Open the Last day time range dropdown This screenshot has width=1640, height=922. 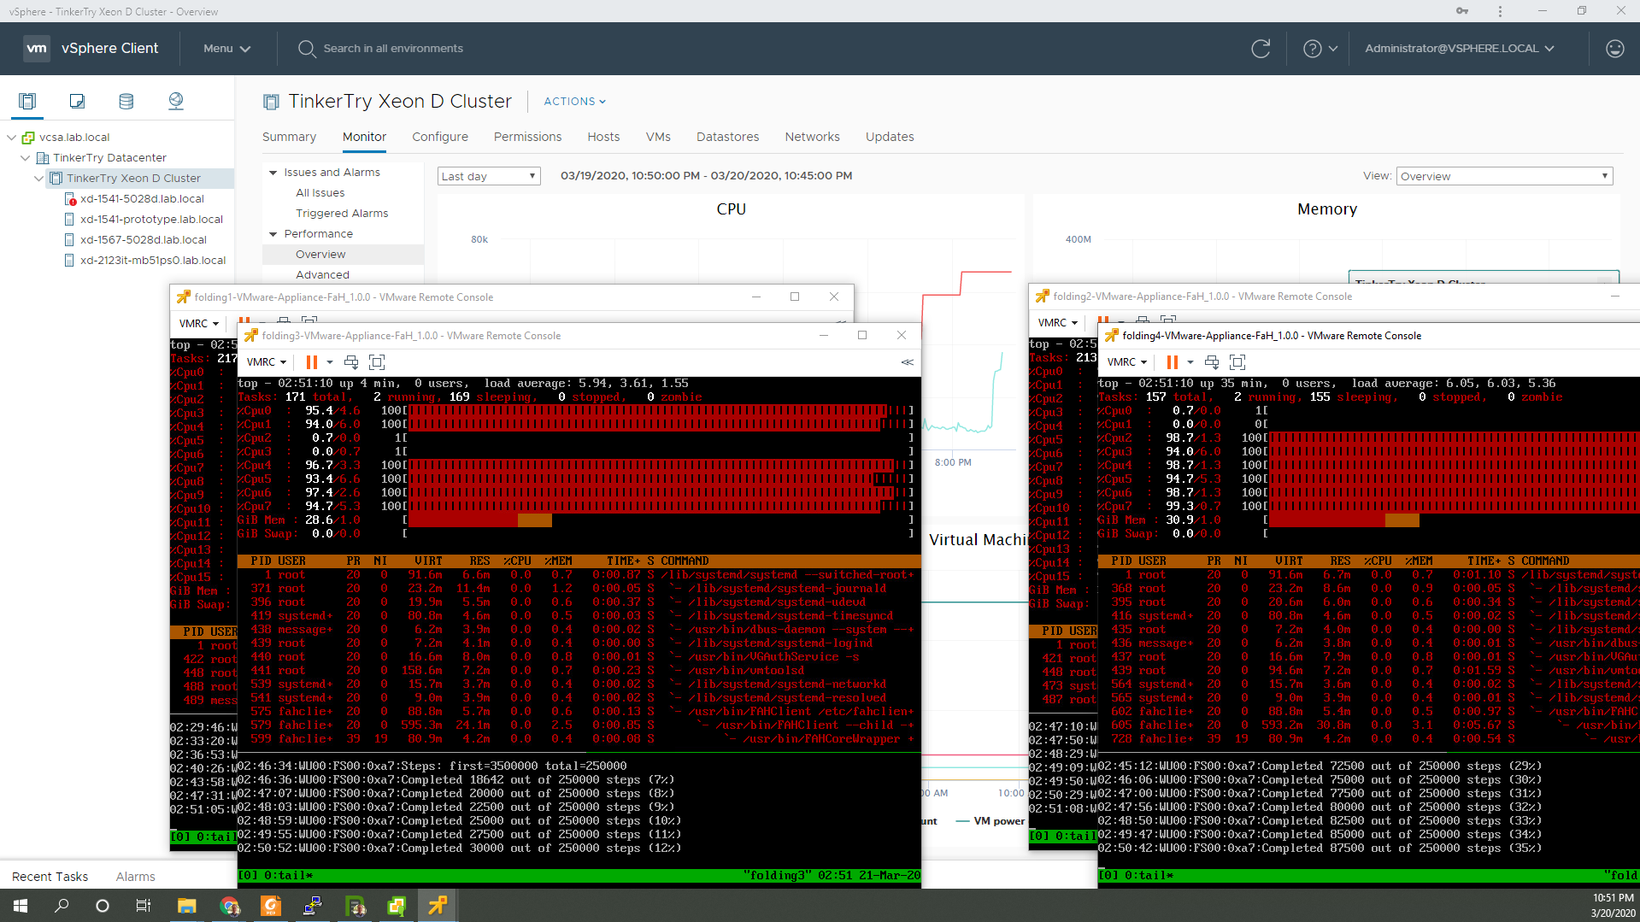[x=490, y=176]
